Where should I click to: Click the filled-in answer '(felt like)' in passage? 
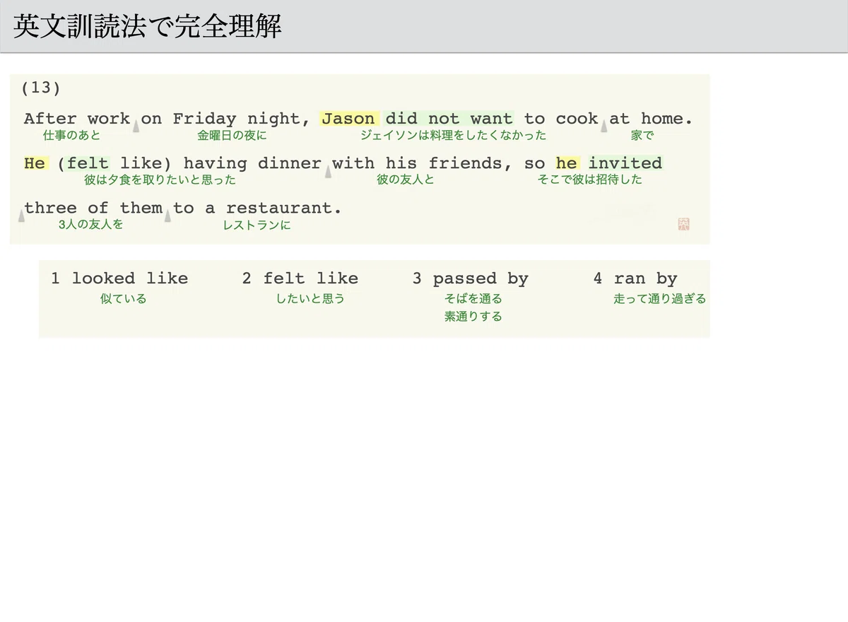click(115, 164)
